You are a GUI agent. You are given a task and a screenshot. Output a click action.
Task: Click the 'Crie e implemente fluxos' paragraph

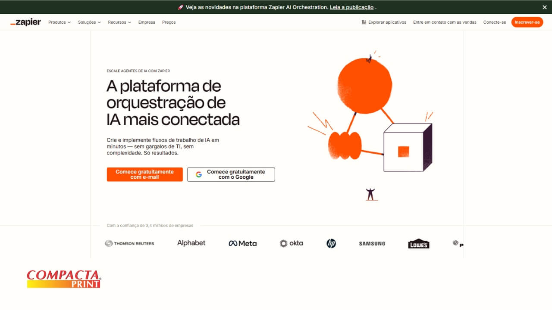coord(163,146)
